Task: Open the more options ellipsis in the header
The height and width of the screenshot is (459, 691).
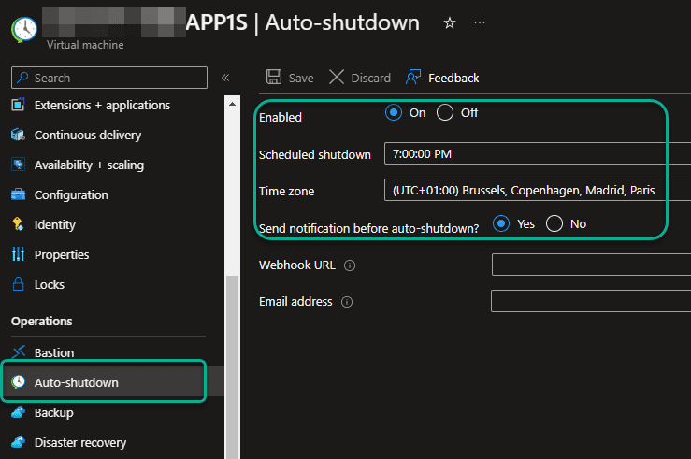Action: 480,22
